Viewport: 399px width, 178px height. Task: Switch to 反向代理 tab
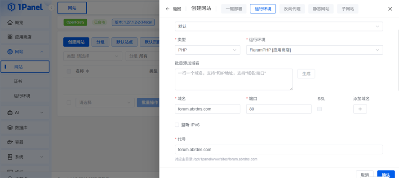[x=292, y=9]
